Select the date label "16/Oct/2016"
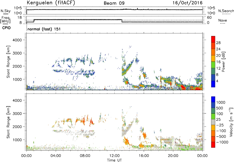This screenshot has height=162, width=234. tap(187, 3)
